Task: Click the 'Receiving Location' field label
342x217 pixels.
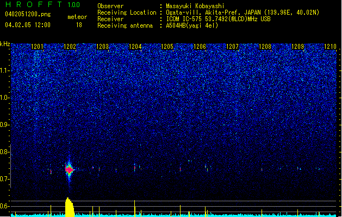Action: point(127,12)
